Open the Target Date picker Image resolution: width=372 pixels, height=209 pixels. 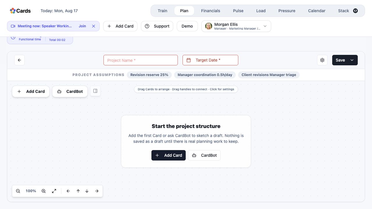(x=210, y=60)
